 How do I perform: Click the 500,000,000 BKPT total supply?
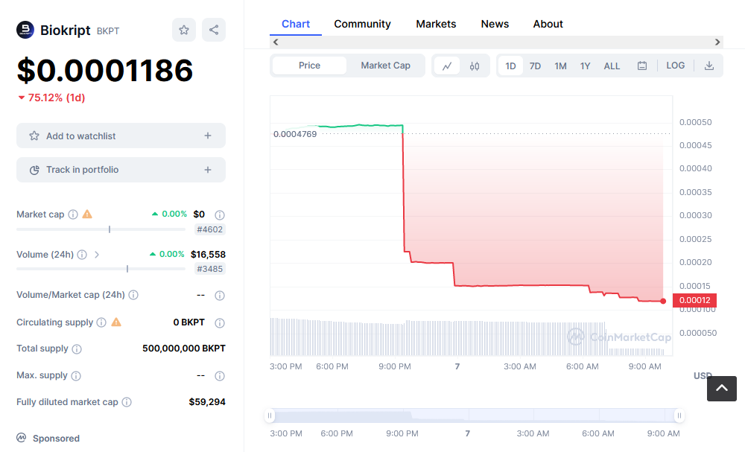(184, 348)
